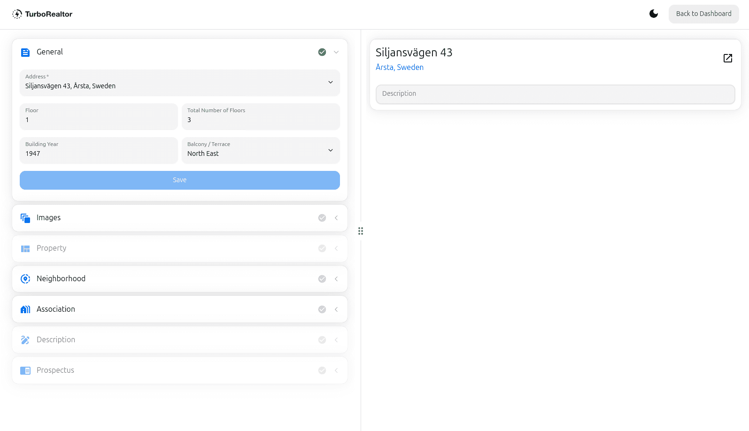This screenshot has width=749, height=431.
Task: Click the Save button
Action: coord(179,180)
